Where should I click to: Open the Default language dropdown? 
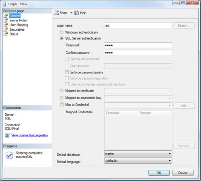(138, 160)
